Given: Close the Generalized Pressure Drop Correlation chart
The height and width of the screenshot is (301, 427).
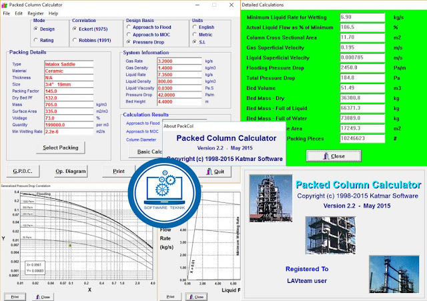Looking at the screenshot, I should coord(43,296).
